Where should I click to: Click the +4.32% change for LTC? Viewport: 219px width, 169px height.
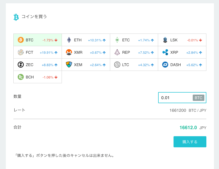[144, 65]
